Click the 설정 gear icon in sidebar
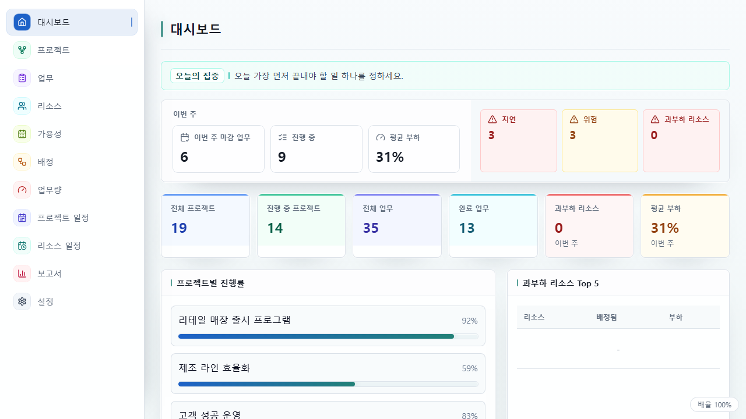 (x=22, y=301)
